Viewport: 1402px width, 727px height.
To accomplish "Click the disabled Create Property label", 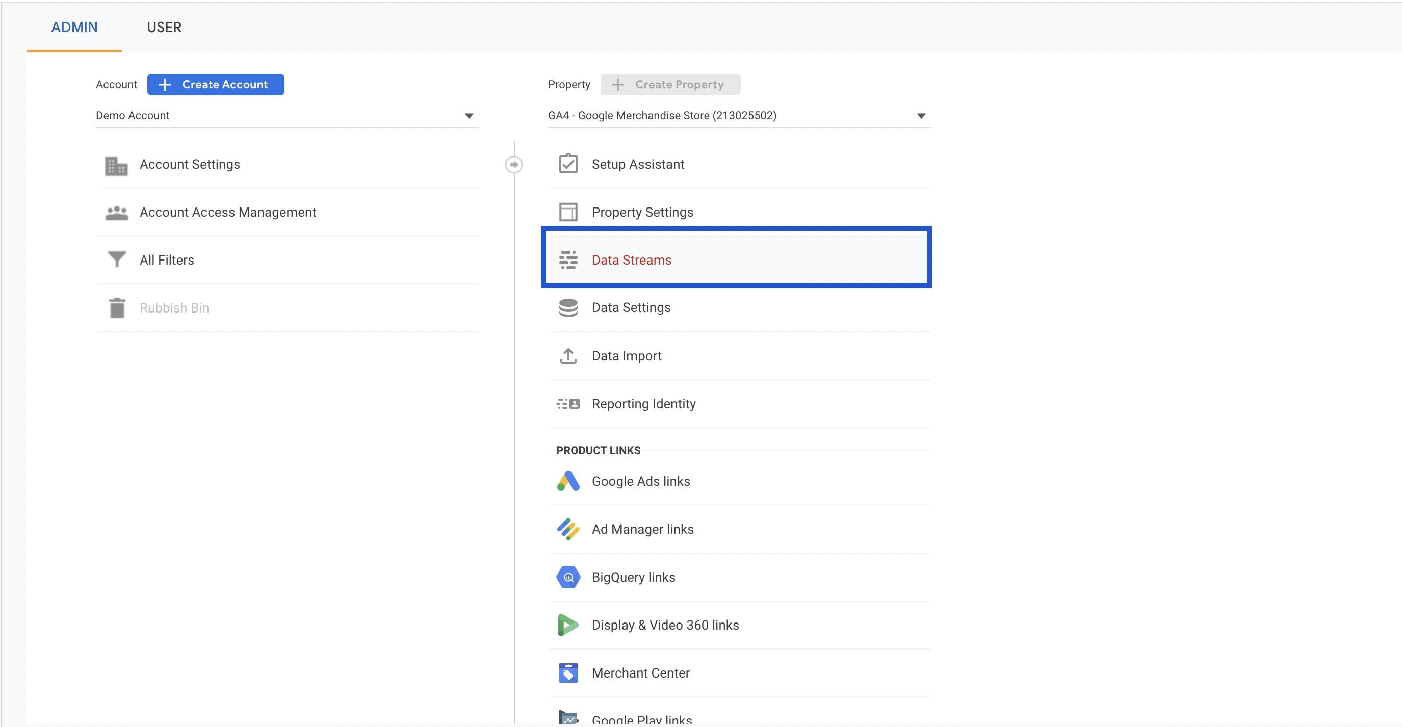I will (679, 84).
